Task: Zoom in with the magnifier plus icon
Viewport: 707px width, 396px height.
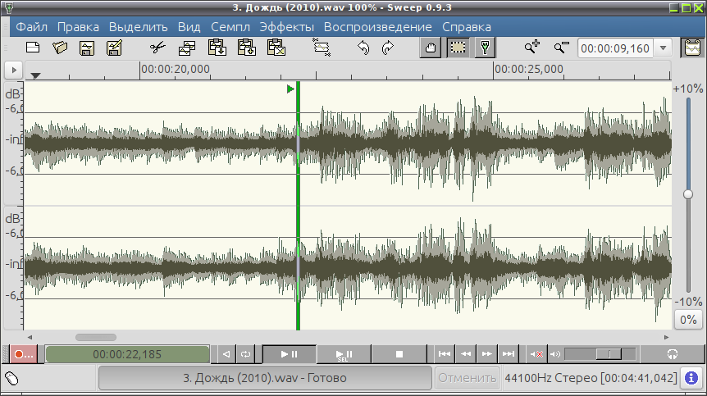Action: coord(532,47)
